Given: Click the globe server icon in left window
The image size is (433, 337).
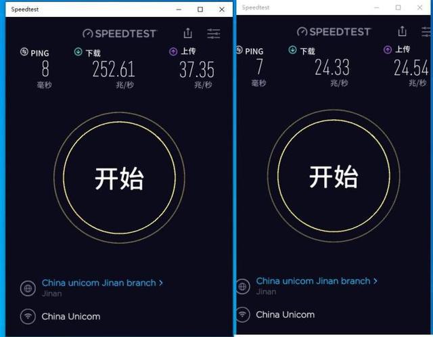Looking at the screenshot, I should 28,288.
